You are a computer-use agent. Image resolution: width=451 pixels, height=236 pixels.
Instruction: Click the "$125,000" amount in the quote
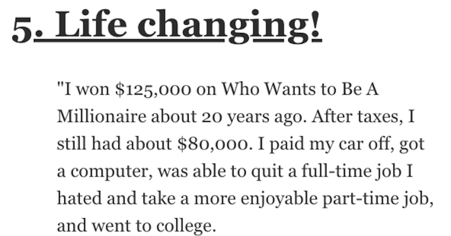(x=153, y=89)
